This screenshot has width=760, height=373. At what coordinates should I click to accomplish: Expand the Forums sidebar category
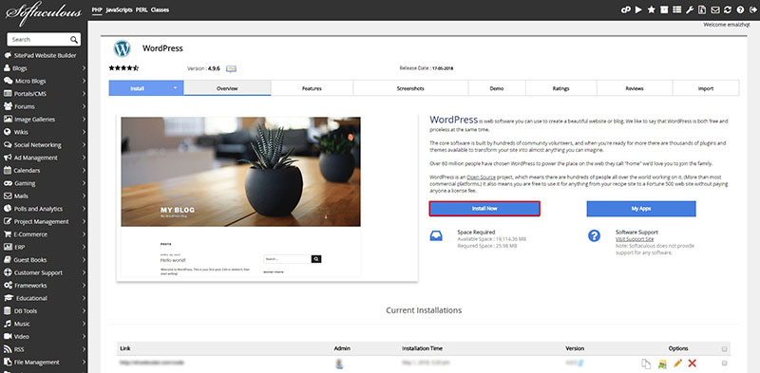(44, 106)
